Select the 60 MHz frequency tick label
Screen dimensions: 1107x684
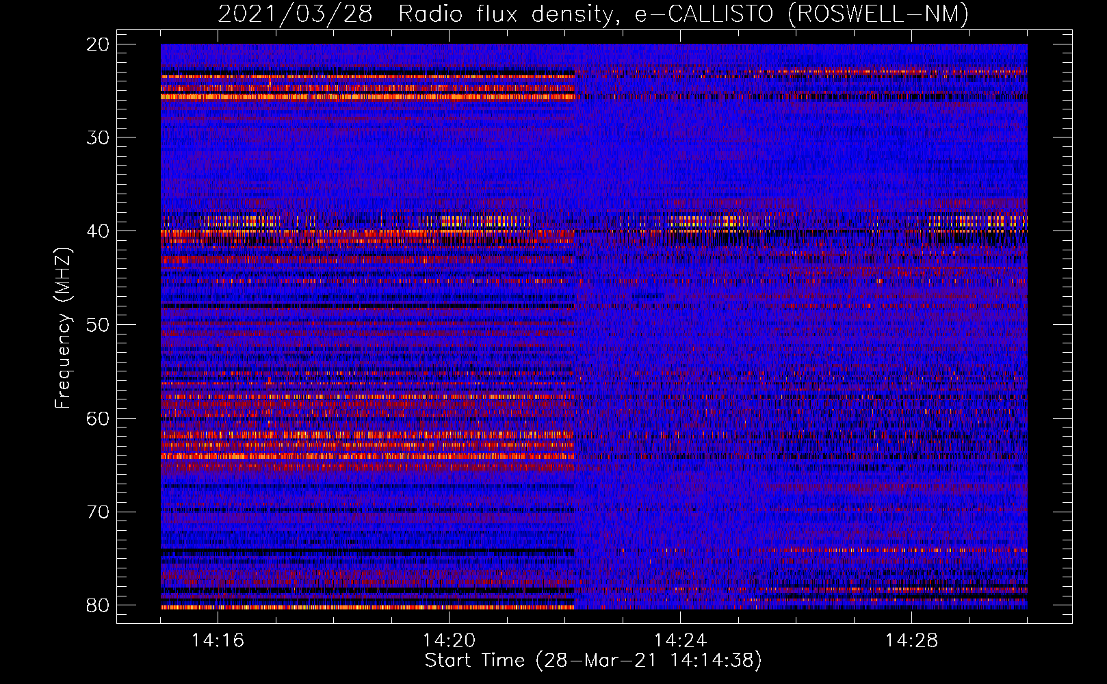click(98, 419)
